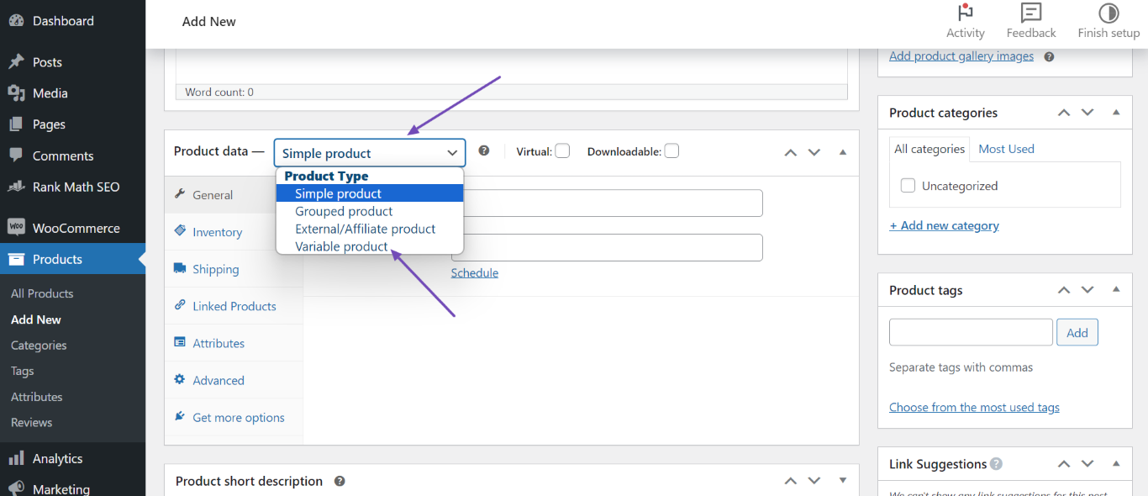Click the Comments bubble icon
Viewport: 1148px width, 496px height.
click(x=16, y=156)
